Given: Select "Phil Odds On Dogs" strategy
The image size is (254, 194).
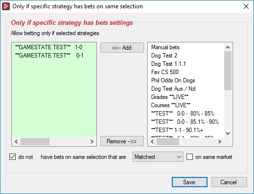Looking at the screenshot, I should coord(173,80).
